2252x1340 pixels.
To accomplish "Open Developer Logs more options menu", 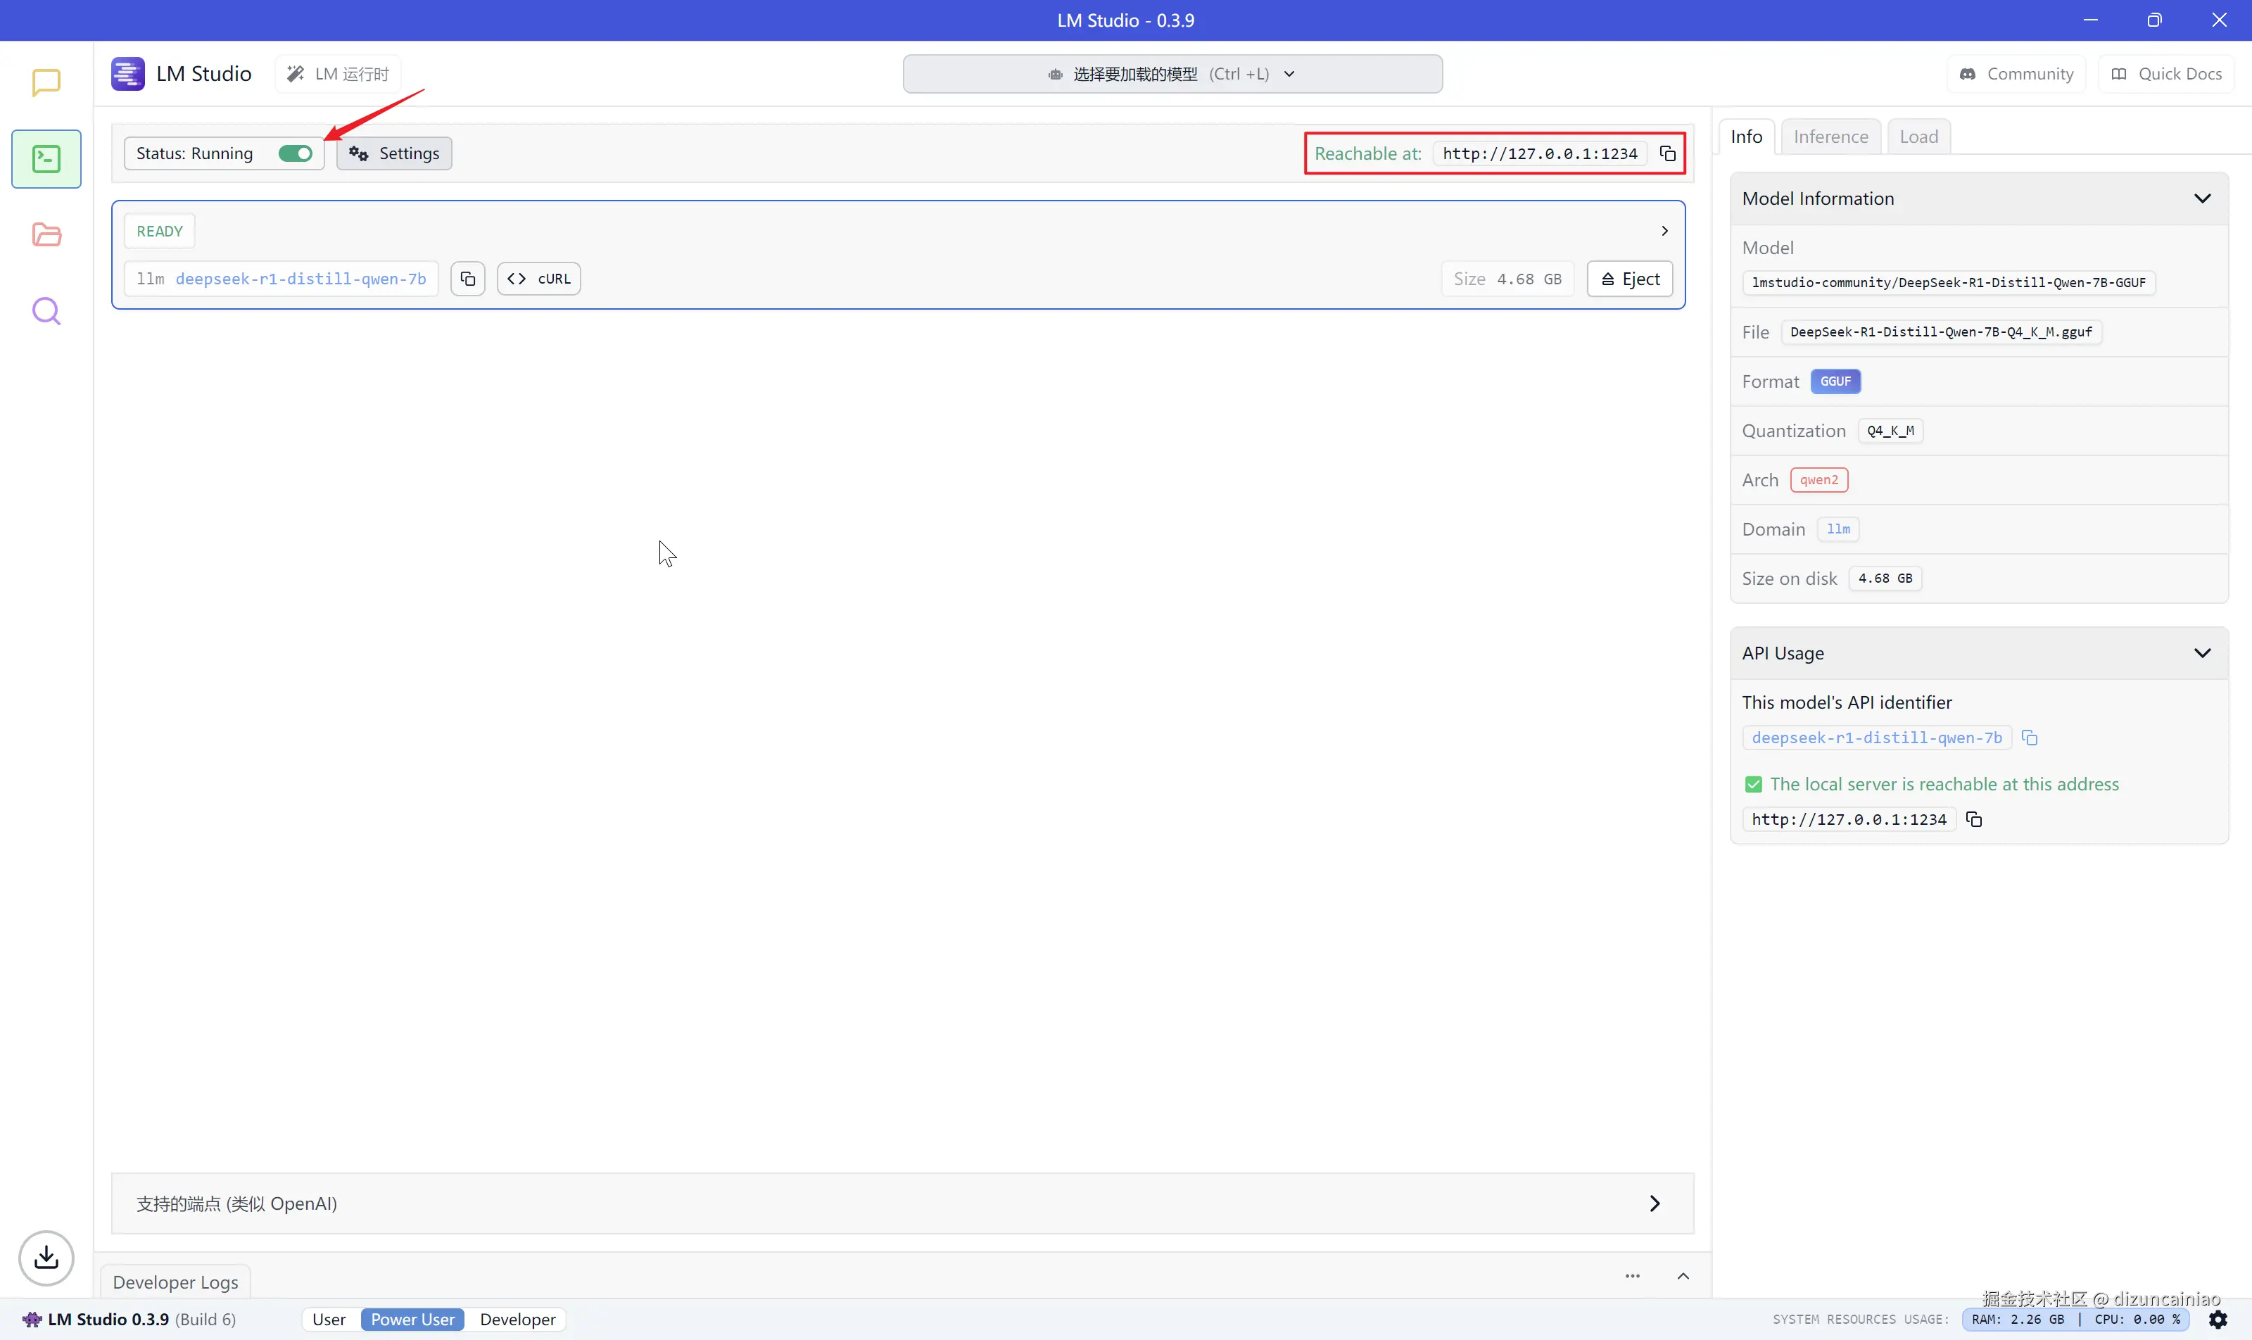I will coord(1633,1276).
